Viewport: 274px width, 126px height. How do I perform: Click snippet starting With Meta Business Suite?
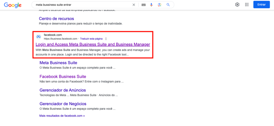pyautogui.click(x=93, y=52)
